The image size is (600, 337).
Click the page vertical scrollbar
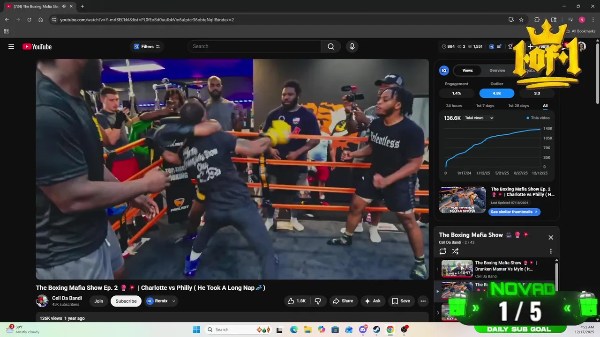click(x=597, y=74)
